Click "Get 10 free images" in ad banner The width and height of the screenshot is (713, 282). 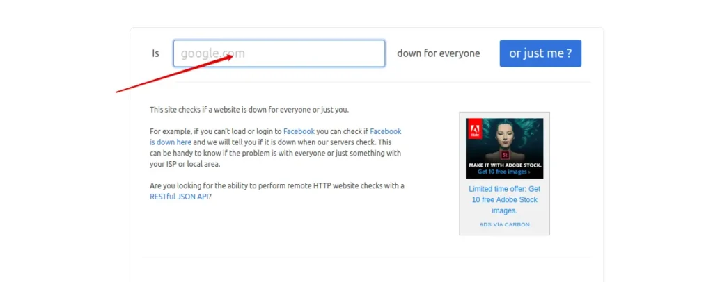503,172
